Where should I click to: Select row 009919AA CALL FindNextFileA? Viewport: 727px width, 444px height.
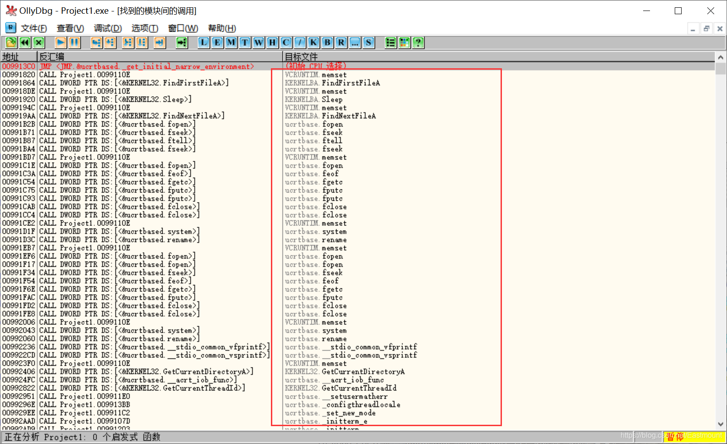tap(358, 116)
